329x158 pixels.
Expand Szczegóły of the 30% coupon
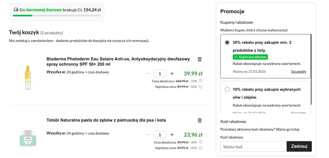pyautogui.click(x=299, y=71)
